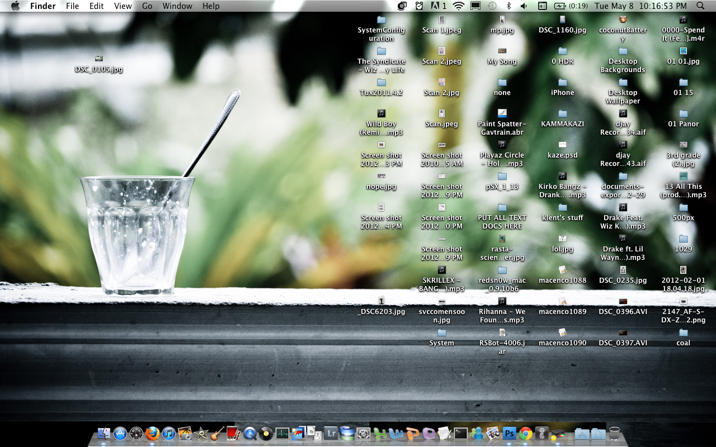Image resolution: width=716 pixels, height=447 pixels.
Task: Click the Bluetooth menu bar icon
Action: point(509,6)
